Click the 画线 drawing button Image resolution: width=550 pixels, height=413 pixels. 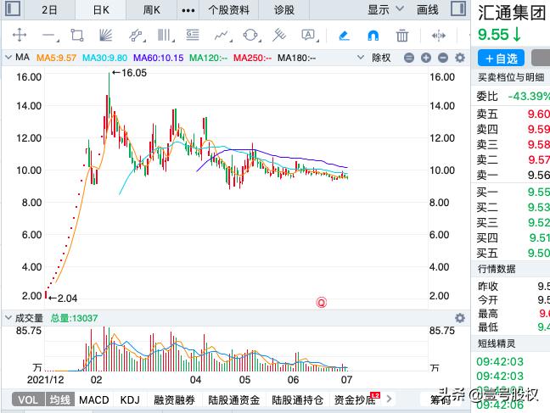[427, 9]
